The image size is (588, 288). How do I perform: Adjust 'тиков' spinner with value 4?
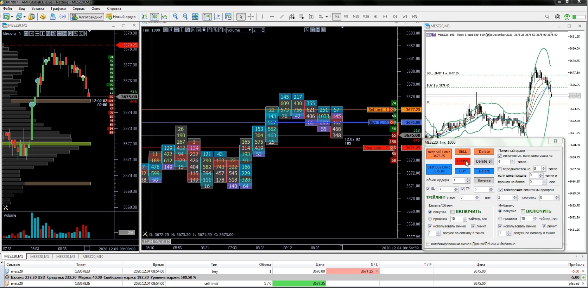(512, 162)
